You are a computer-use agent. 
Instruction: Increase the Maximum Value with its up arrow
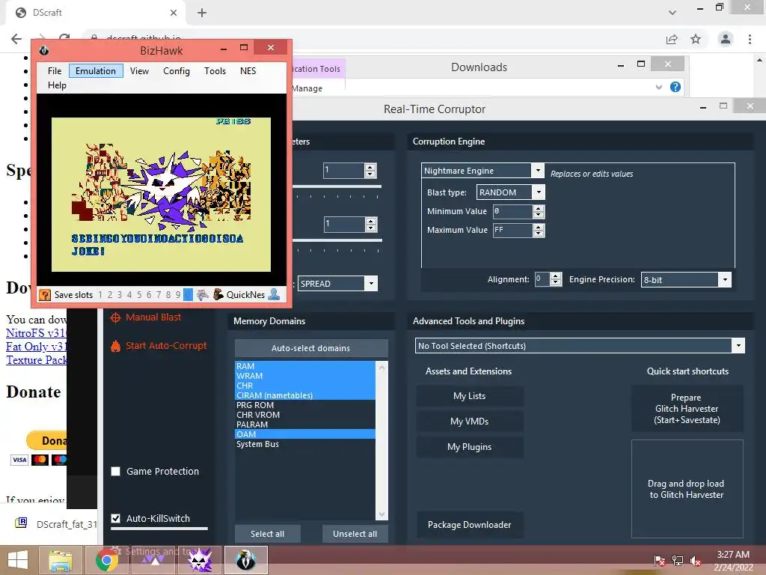(x=539, y=227)
